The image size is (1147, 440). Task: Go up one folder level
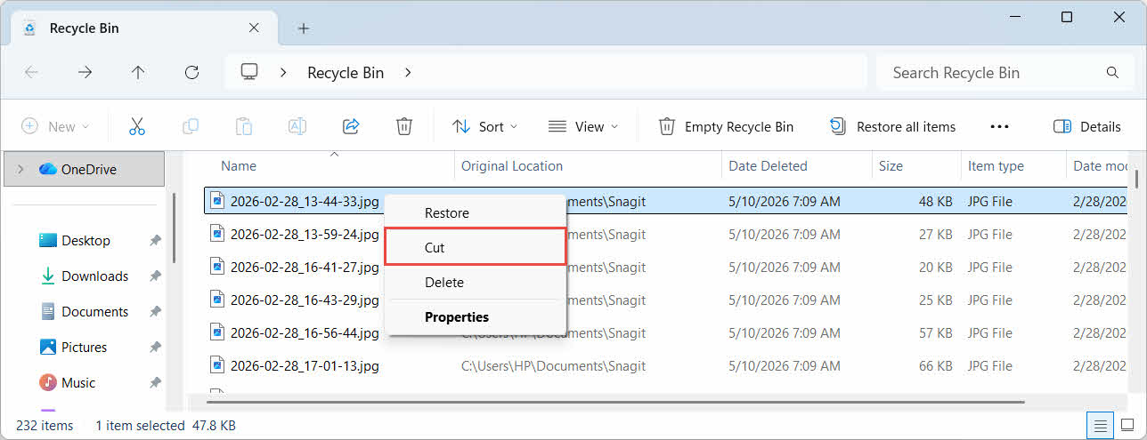pyautogui.click(x=138, y=73)
